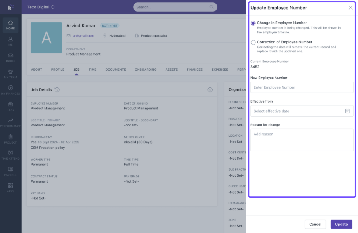
Task: Click the Full Time value
Action: pos(131,165)
